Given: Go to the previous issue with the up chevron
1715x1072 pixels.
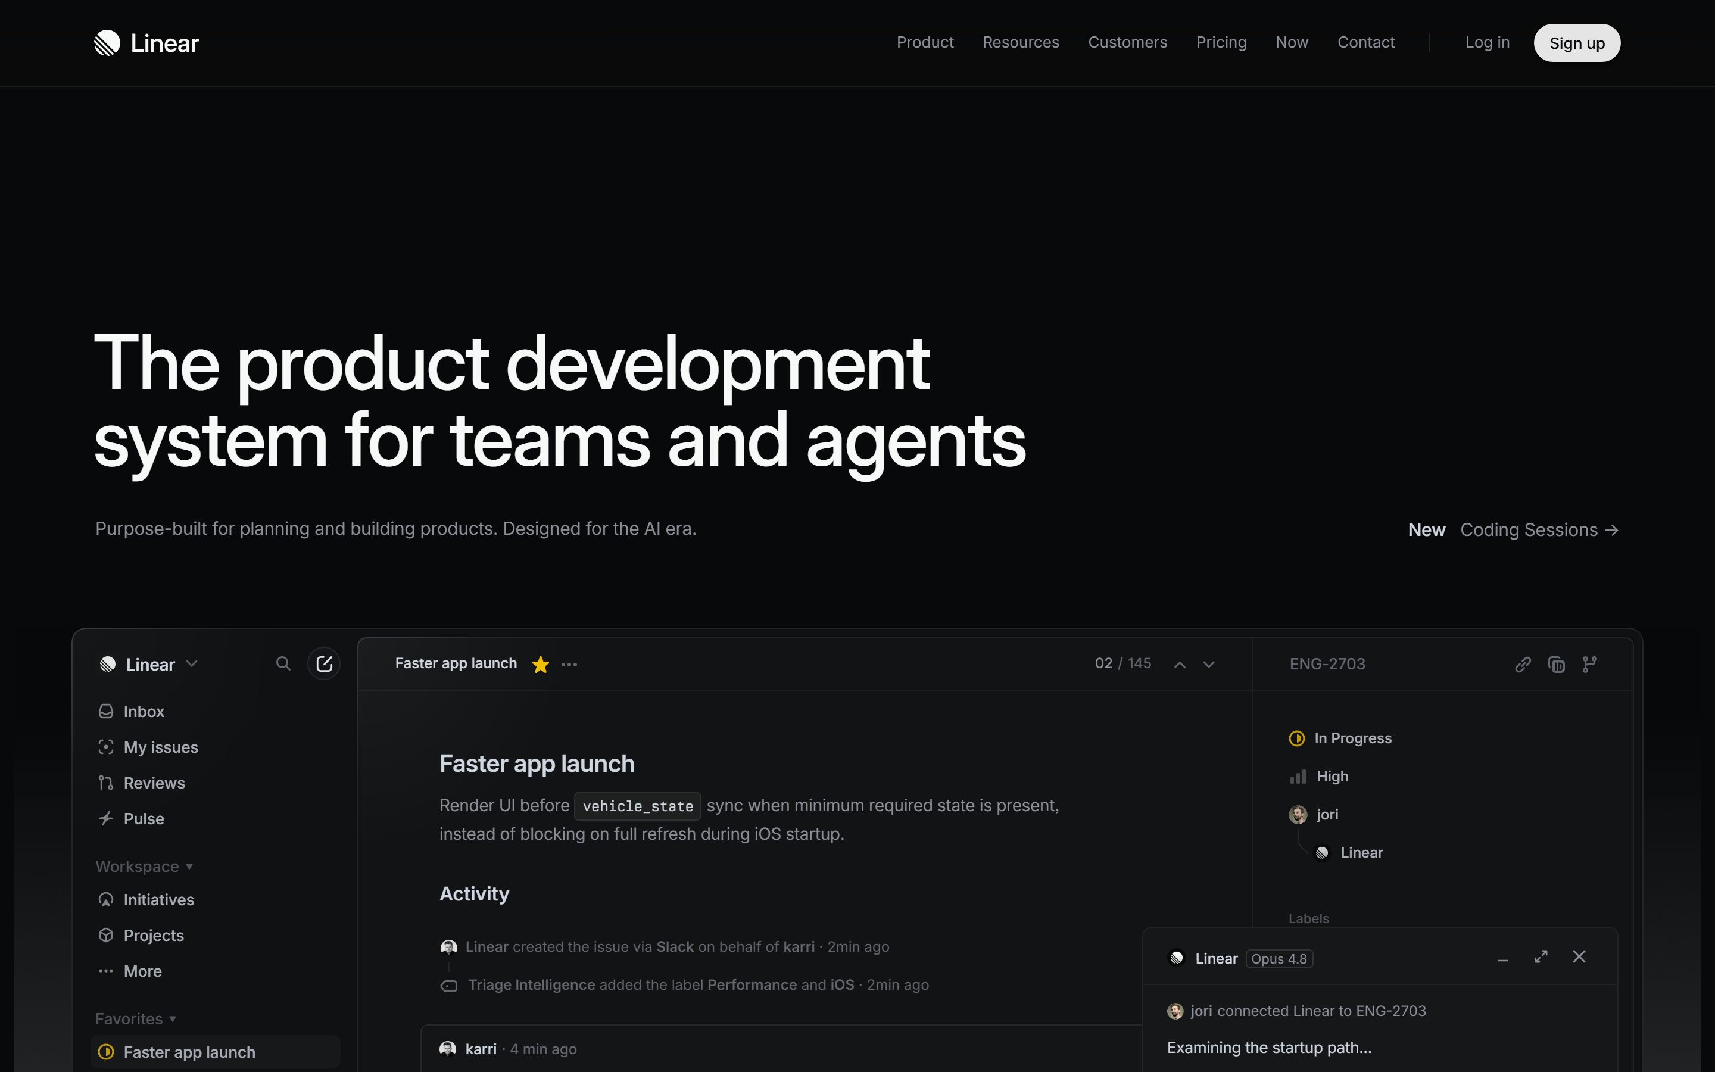Looking at the screenshot, I should pyautogui.click(x=1180, y=664).
